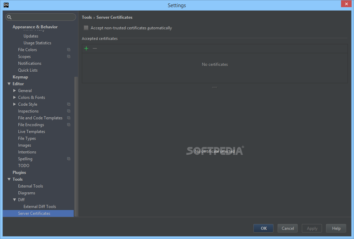Expand the Code Style node arrow
The height and width of the screenshot is (239, 354).
[14, 104]
